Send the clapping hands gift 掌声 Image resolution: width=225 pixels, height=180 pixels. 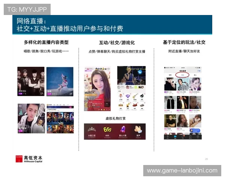138,129
